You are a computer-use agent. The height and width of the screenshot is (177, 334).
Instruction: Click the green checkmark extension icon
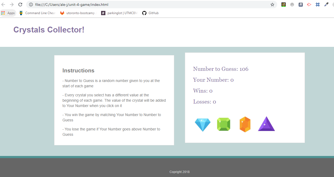[x=284, y=5]
